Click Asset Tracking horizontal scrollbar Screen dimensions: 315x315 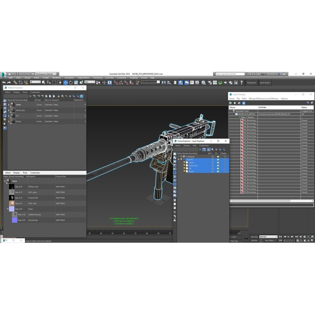point(271,201)
